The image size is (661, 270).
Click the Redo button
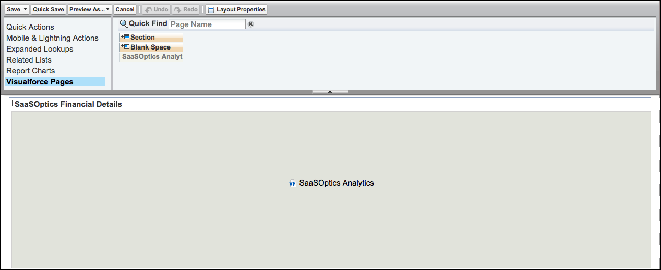pos(186,9)
